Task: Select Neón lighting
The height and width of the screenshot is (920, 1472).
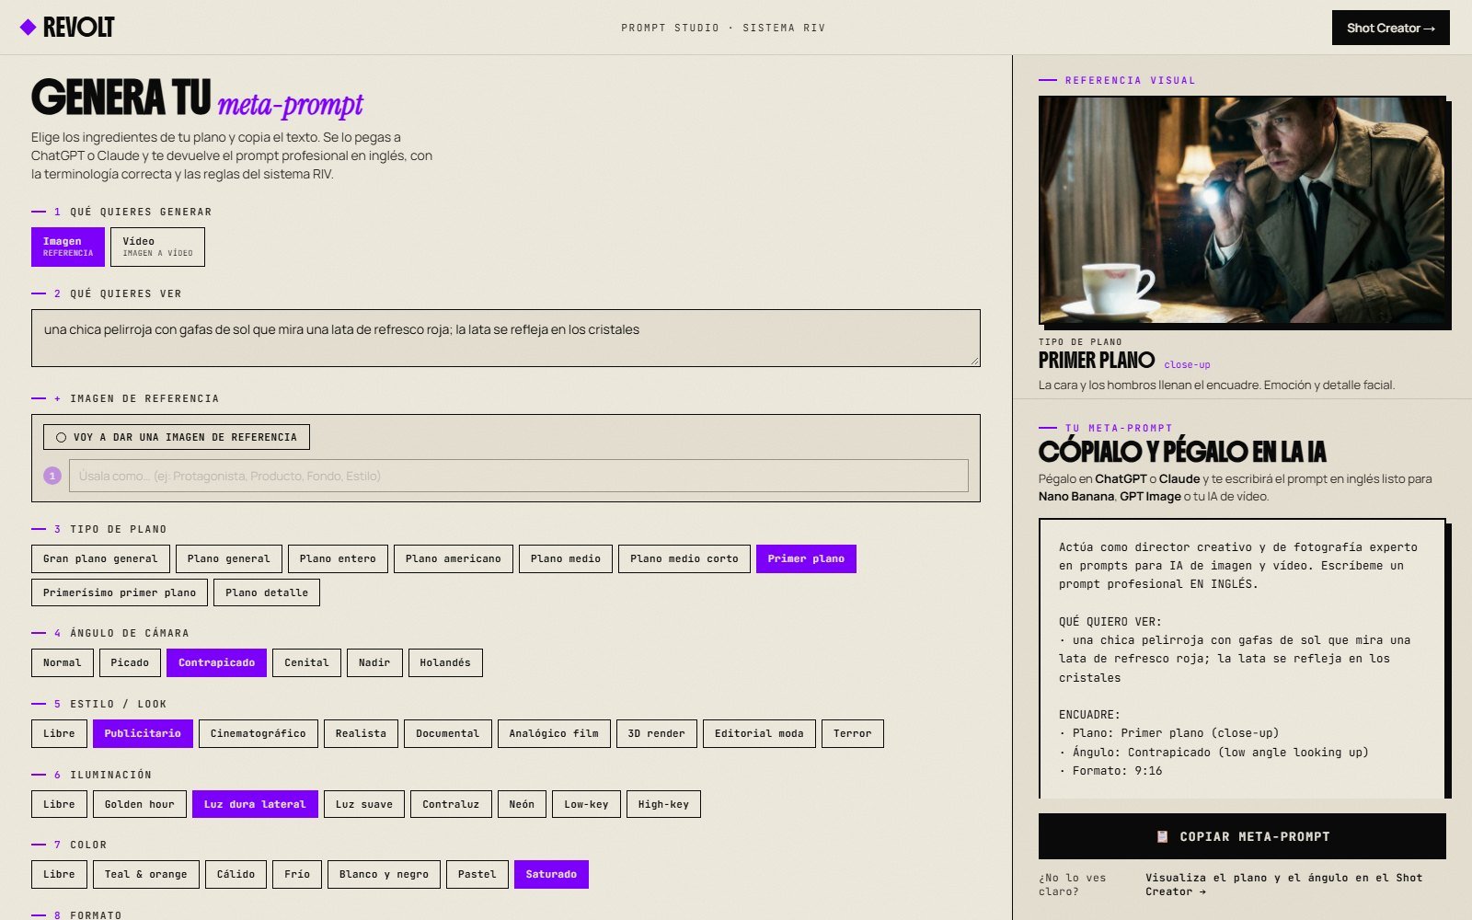Action: click(x=522, y=804)
